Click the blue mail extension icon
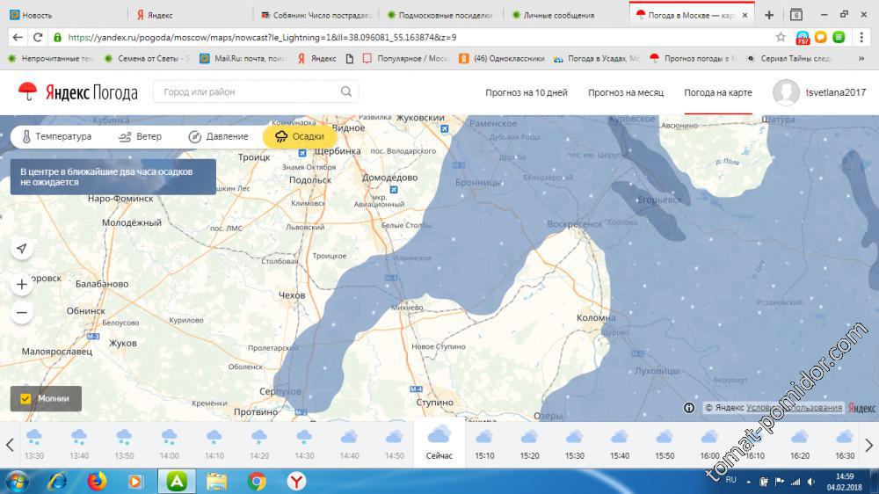879x494 pixels. click(803, 38)
